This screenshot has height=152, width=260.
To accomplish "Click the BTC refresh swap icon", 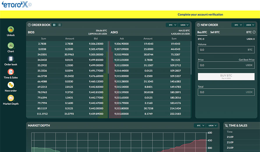I will point(254,32).
